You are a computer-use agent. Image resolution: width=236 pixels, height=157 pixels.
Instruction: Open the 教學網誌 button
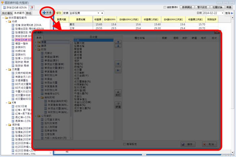coord(187,7)
